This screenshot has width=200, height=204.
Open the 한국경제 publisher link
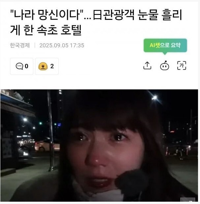[x=20, y=45]
